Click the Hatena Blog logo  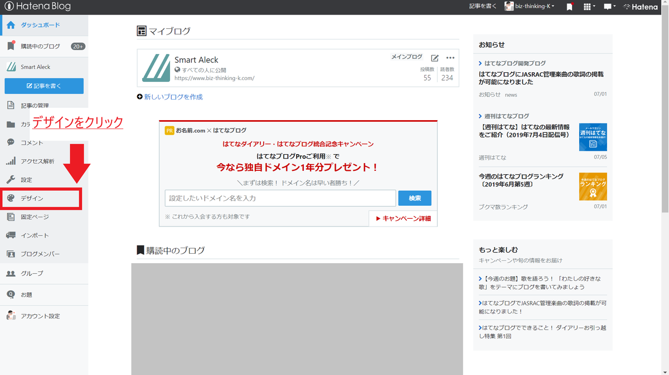click(37, 7)
